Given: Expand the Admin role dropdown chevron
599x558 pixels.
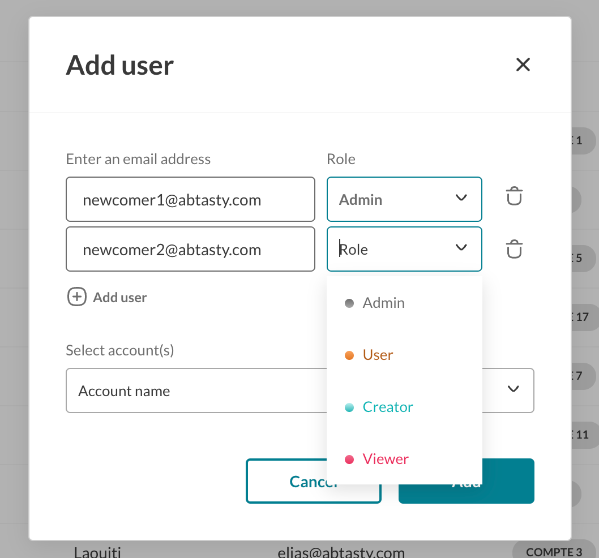Looking at the screenshot, I should click(x=461, y=198).
